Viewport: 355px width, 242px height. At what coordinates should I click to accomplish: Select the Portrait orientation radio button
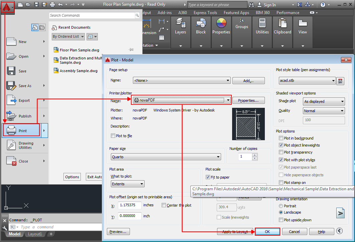281,206
